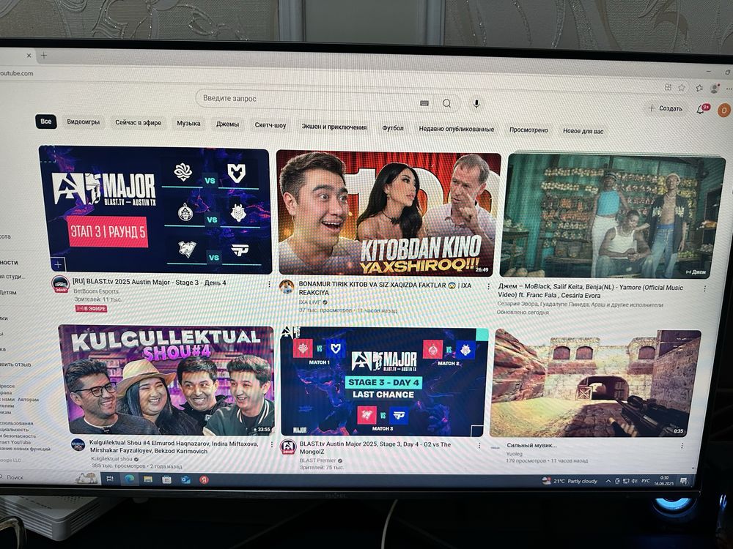Select the Новое для вас chip
Image resolution: width=733 pixels, height=549 pixels.
[583, 131]
